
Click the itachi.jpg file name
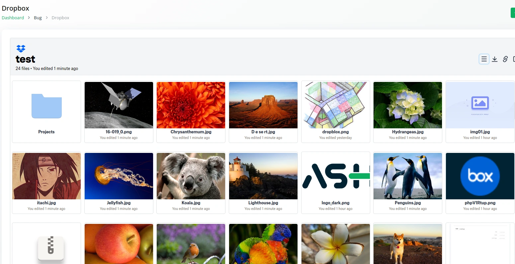[46, 203]
